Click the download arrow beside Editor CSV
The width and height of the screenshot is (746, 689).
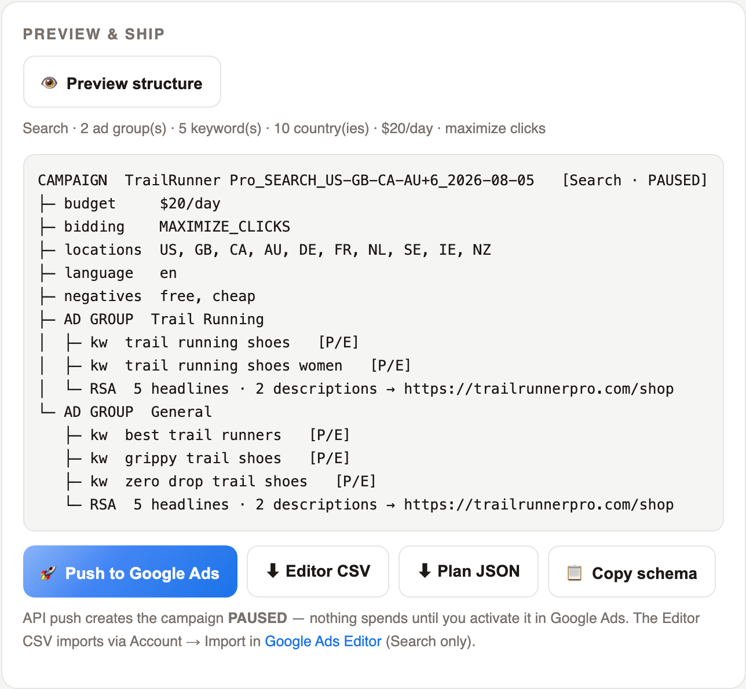(x=272, y=571)
